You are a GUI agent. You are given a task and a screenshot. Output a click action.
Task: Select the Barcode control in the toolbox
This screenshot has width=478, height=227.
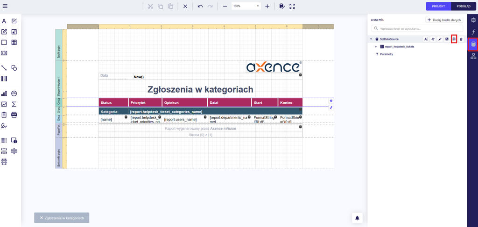pos(4,79)
